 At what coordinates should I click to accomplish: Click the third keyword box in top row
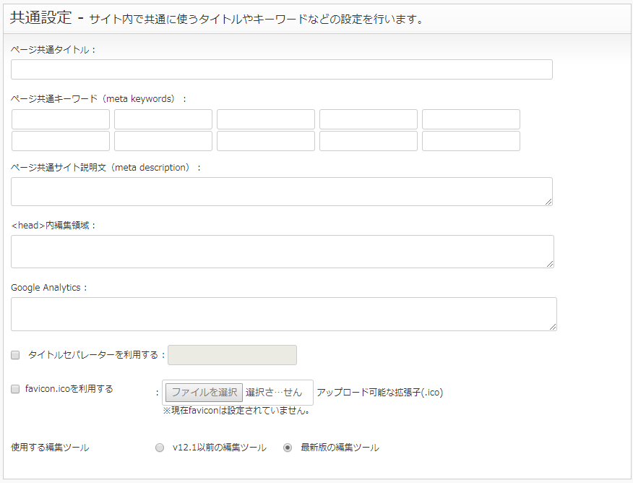tap(266, 119)
